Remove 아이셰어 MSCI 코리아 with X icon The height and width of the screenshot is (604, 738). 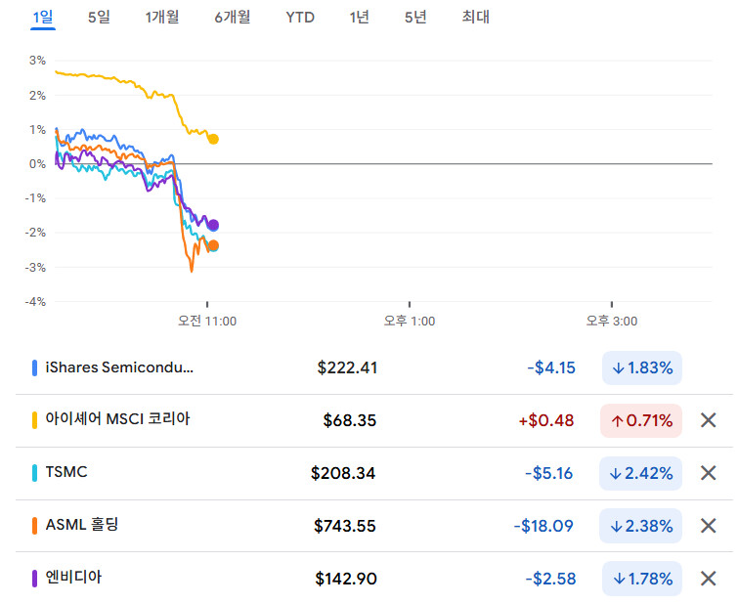point(709,420)
